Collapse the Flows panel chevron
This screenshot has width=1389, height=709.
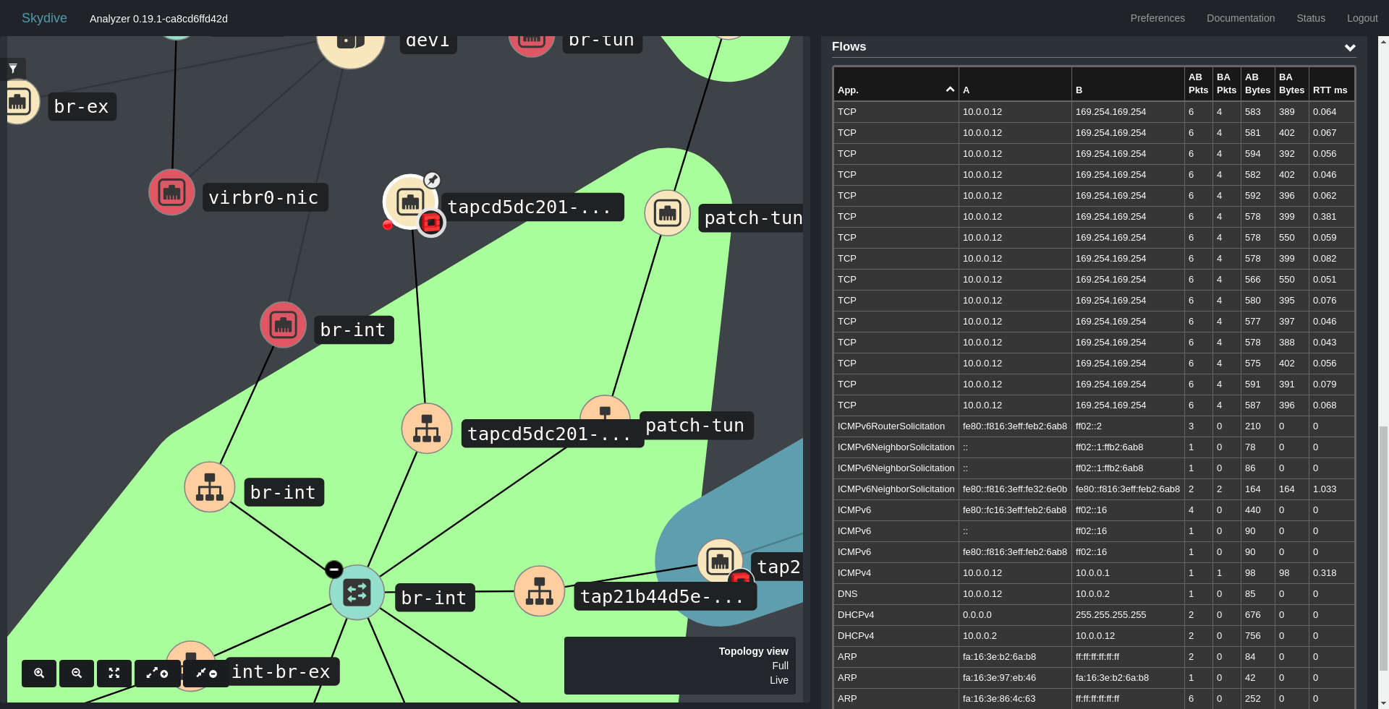[x=1350, y=48]
